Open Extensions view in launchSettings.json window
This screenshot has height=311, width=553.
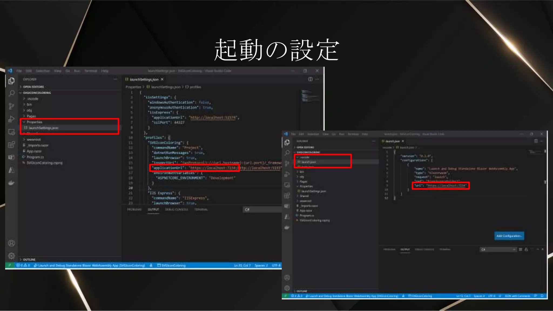click(11, 145)
